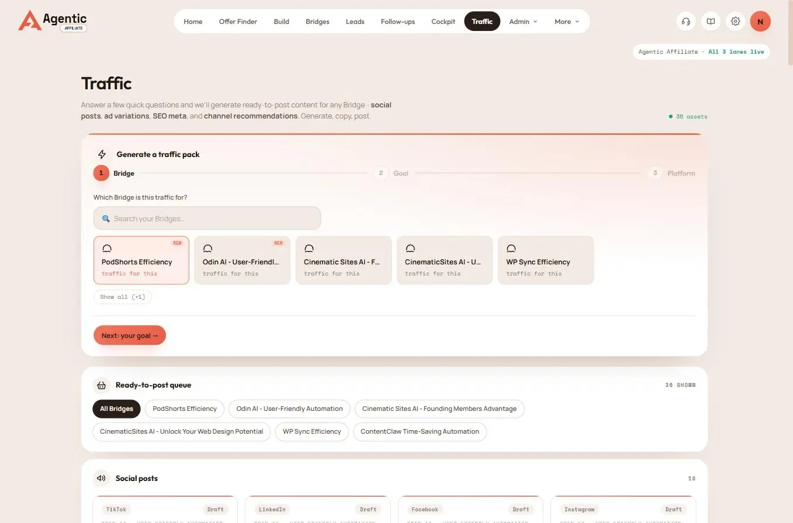Image resolution: width=793 pixels, height=523 pixels.
Task: Click the WP Sync Efficiency card icon
Action: tap(511, 249)
